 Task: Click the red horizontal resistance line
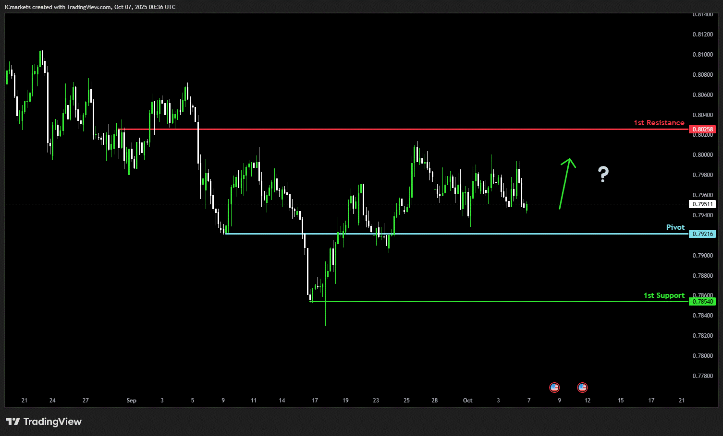(x=384, y=130)
